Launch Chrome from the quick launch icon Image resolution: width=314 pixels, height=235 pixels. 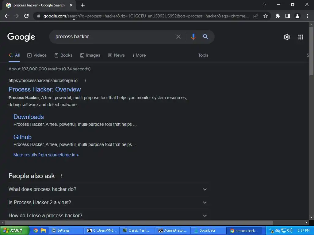(x=36, y=231)
